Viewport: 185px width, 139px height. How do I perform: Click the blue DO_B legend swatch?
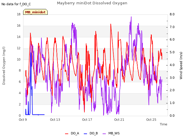click(85, 134)
